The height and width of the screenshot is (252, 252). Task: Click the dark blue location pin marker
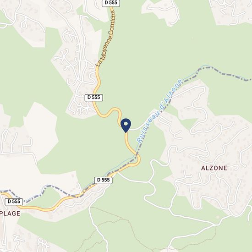pyautogui.click(x=126, y=126)
